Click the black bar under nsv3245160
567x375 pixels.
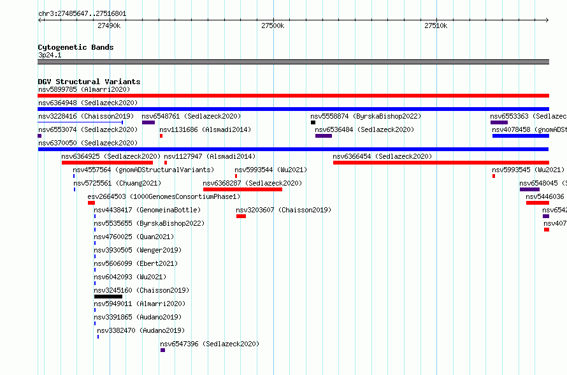click(108, 297)
